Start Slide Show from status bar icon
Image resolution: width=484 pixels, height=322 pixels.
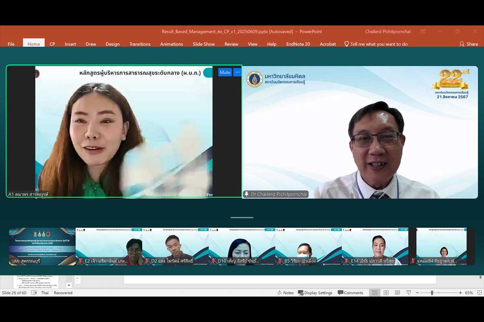click(x=409, y=293)
